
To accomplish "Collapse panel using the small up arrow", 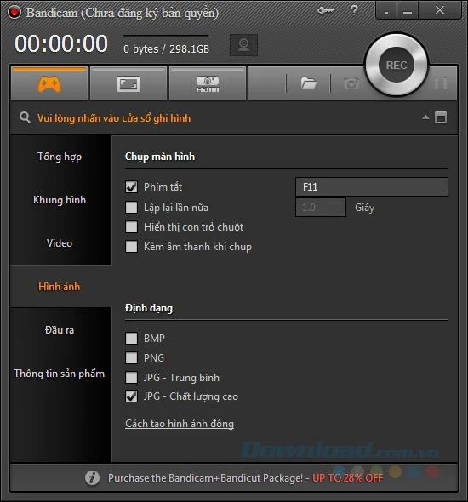I will (x=425, y=117).
